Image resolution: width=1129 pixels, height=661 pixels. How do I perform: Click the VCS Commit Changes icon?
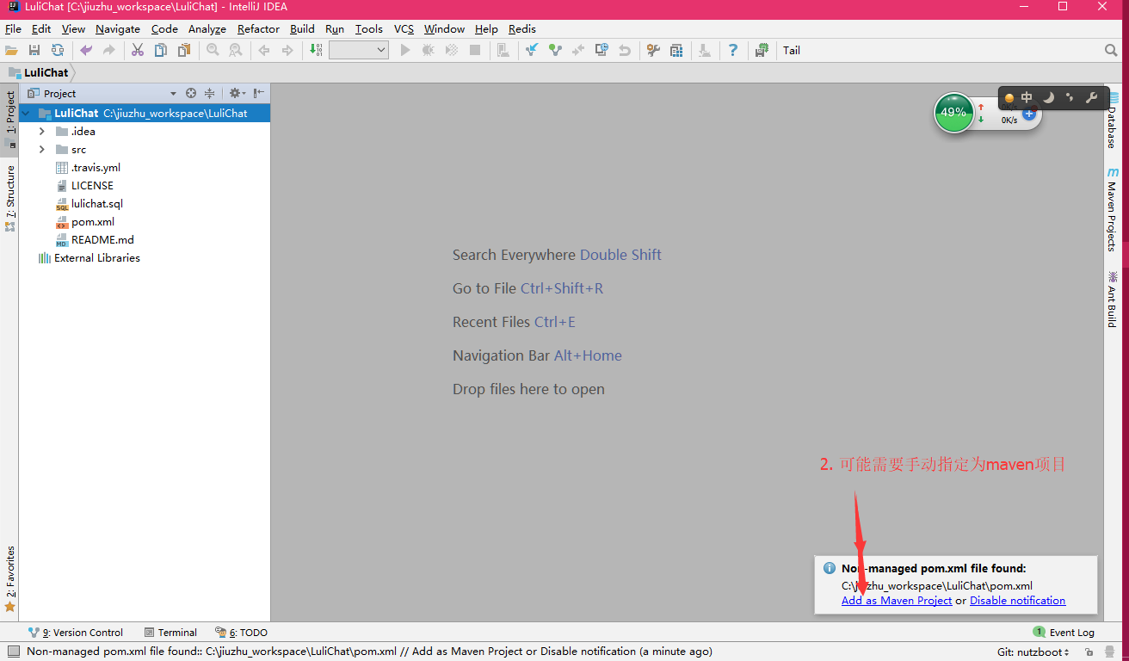(555, 51)
